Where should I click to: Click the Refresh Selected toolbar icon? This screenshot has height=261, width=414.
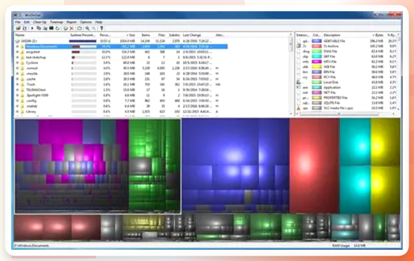point(57,28)
